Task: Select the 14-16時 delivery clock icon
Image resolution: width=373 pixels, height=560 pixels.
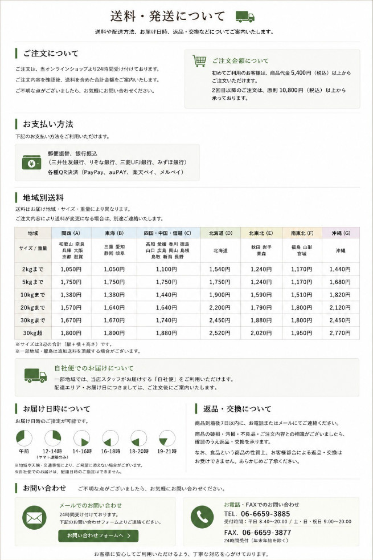Action: coord(81,438)
